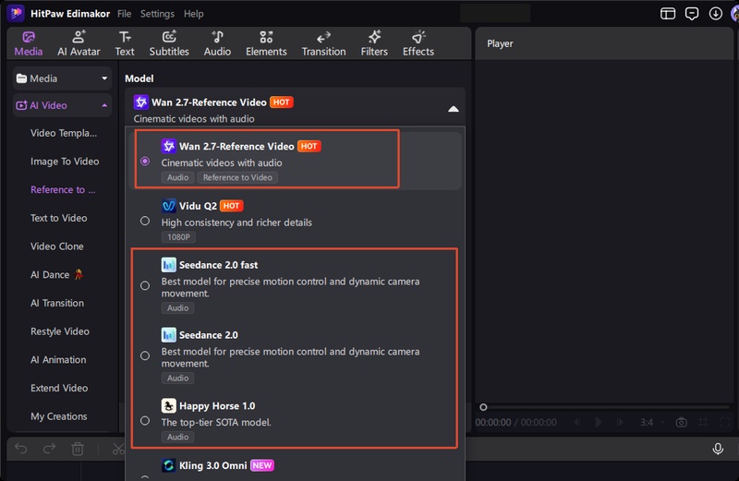This screenshot has height=481, width=739.
Task: Open the feedback message icon
Action: point(692,14)
